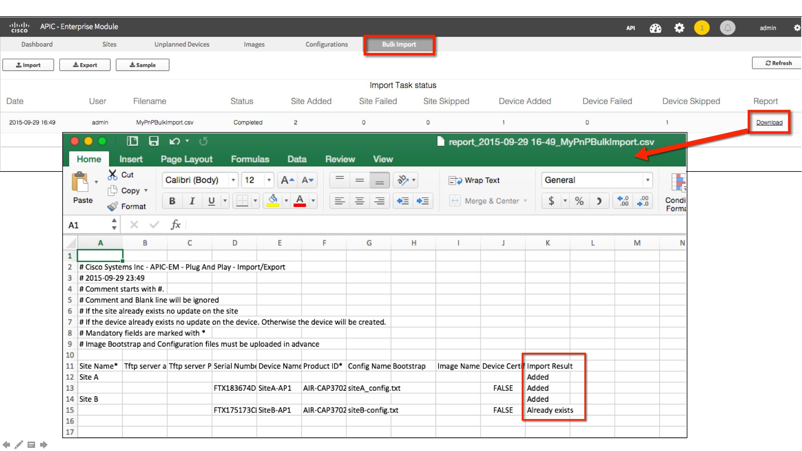Download the import task report

[769, 122]
